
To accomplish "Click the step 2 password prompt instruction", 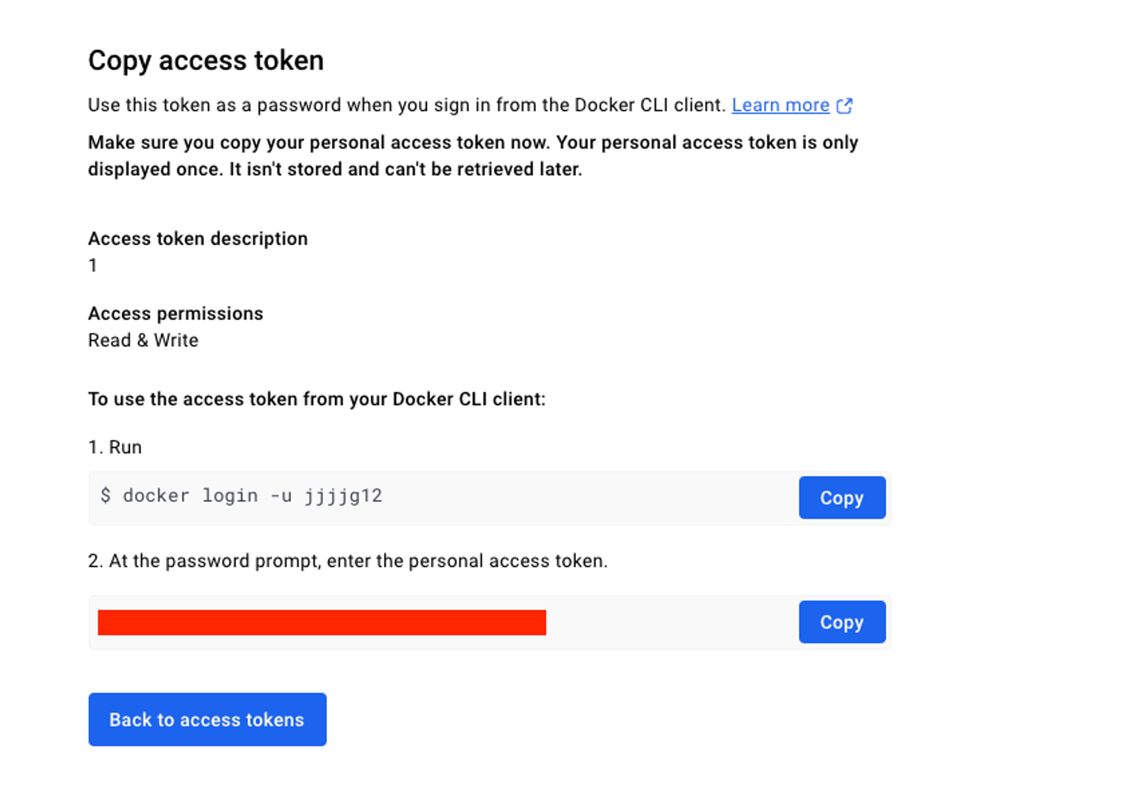I will [x=348, y=561].
